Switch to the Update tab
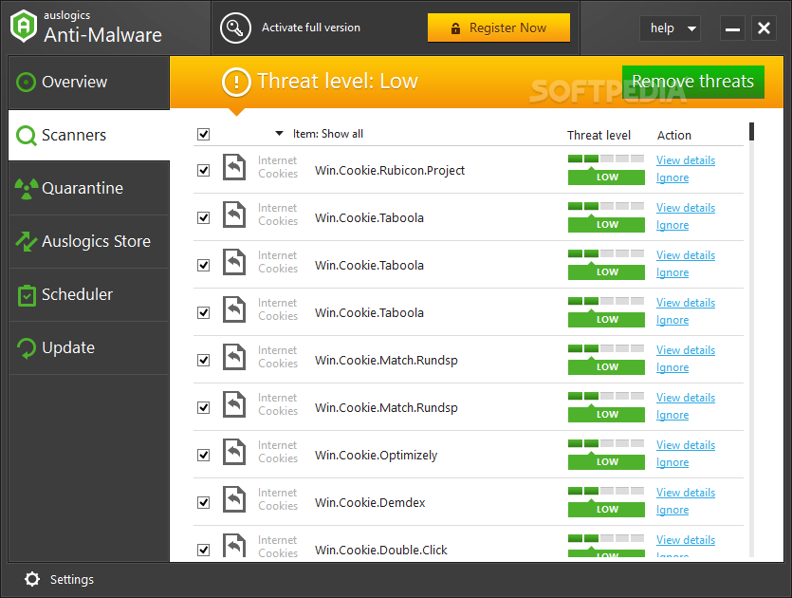Viewport: 792px width, 598px height. point(89,347)
